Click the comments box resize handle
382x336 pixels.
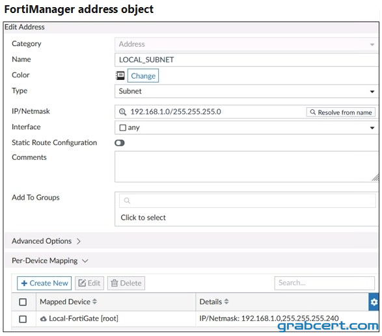click(x=375, y=177)
